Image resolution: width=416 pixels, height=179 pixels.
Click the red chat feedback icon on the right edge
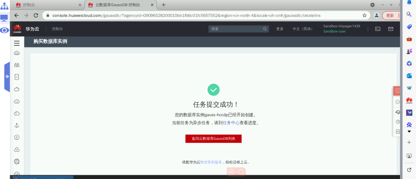pyautogui.click(x=398, y=91)
